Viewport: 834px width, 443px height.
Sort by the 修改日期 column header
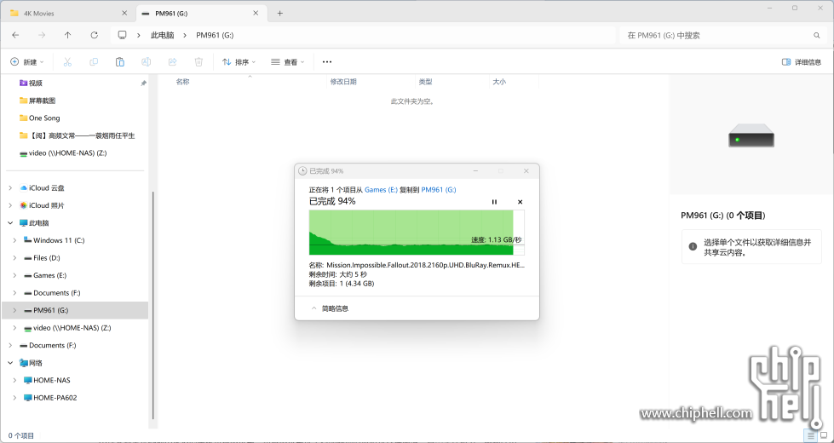tap(343, 82)
